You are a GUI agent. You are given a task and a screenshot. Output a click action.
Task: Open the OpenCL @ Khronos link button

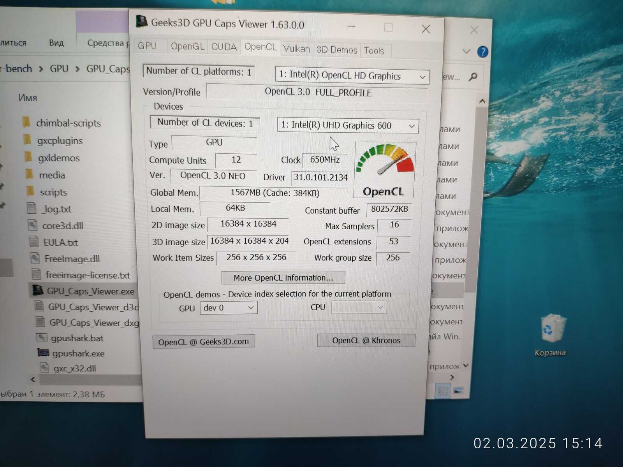click(366, 340)
